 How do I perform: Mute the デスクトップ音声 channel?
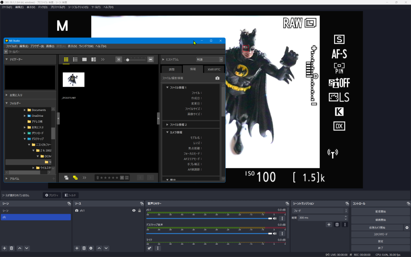[275, 234]
